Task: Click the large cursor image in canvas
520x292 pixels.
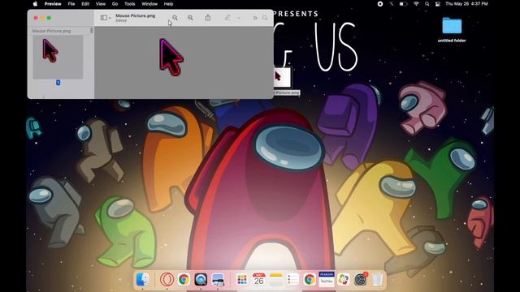Action: tap(171, 57)
